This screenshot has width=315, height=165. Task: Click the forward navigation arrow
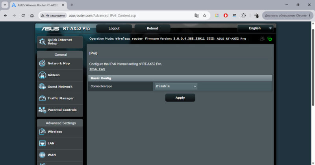[x=14, y=15]
